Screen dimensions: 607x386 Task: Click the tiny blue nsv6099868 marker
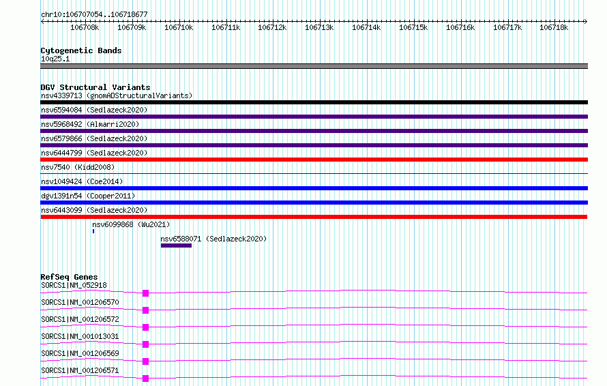point(93,231)
